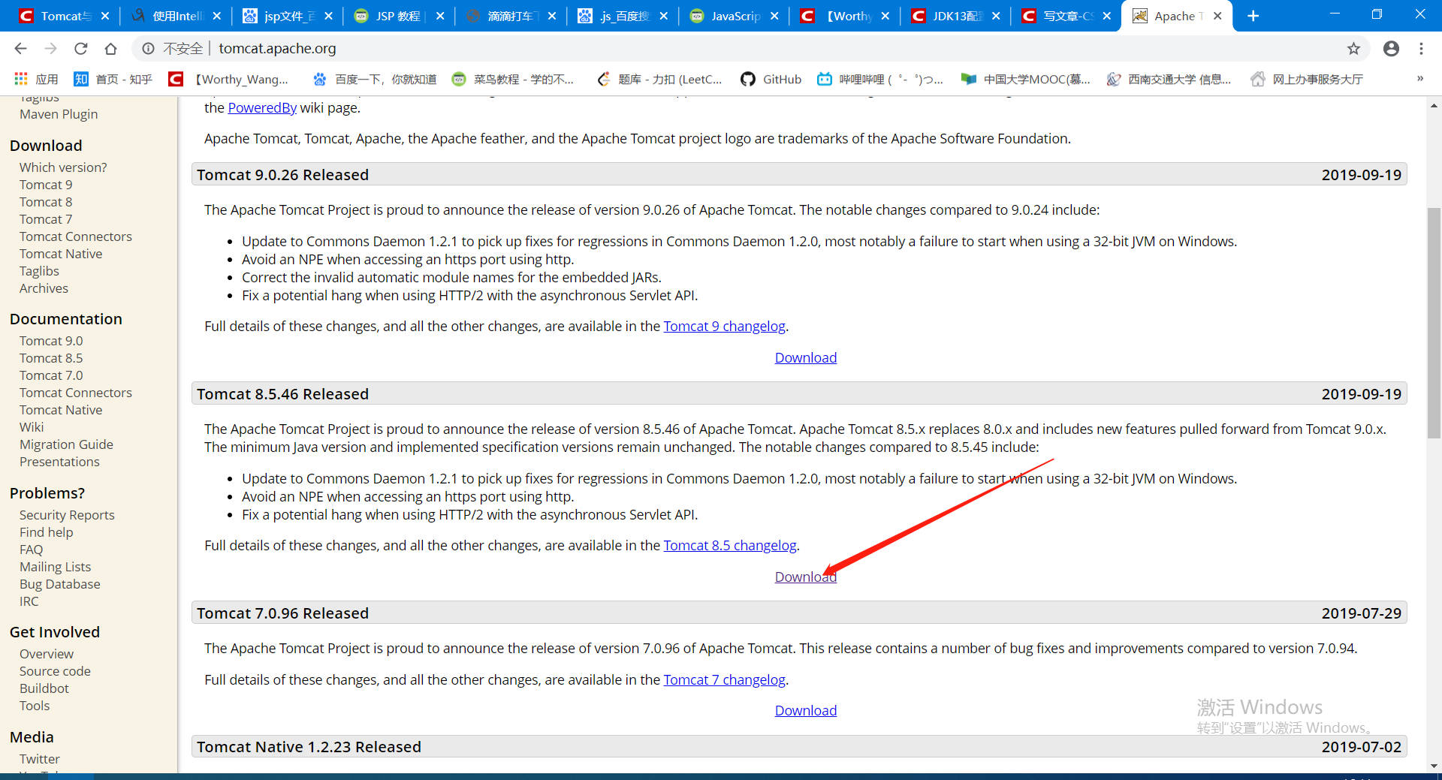Open Tomcat Native under Download sidebar
The image size is (1442, 780).
tap(61, 254)
